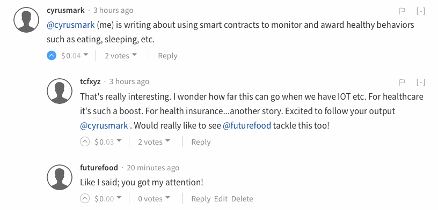Collapse the cyrusmark comment thread

point(421,11)
